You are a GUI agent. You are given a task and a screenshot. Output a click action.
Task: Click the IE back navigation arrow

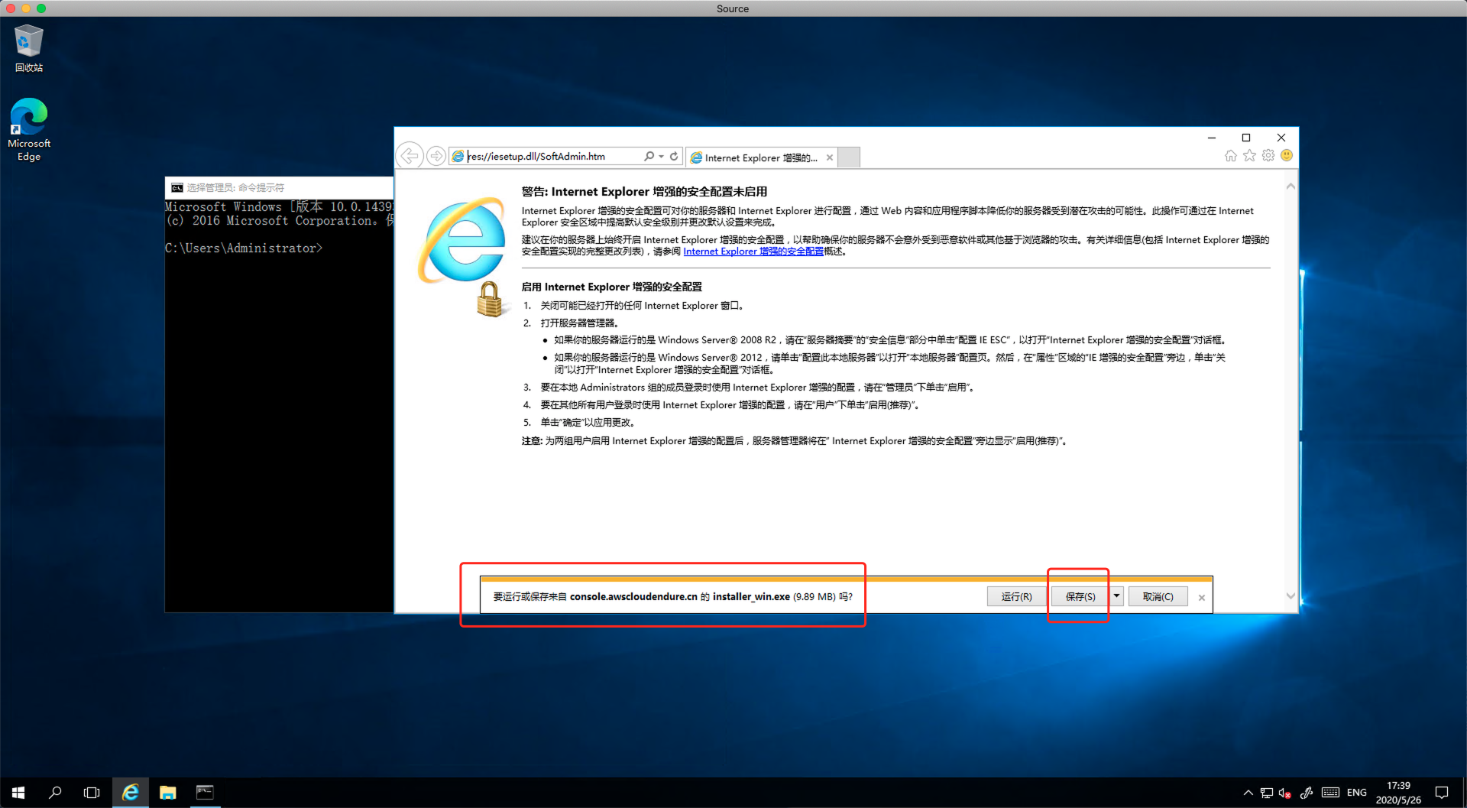tap(410, 156)
